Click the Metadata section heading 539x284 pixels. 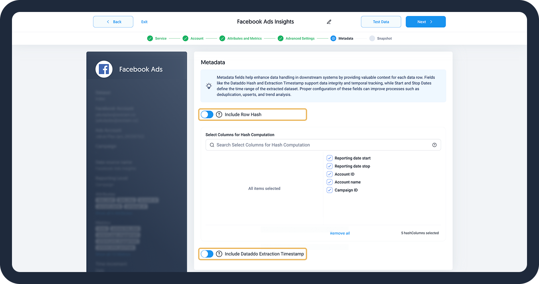[213, 62]
